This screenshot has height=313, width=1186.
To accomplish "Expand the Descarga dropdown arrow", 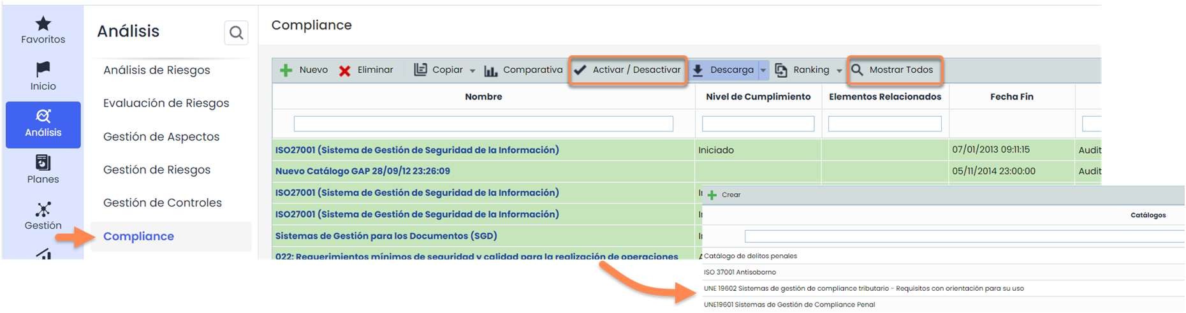I will tap(763, 71).
